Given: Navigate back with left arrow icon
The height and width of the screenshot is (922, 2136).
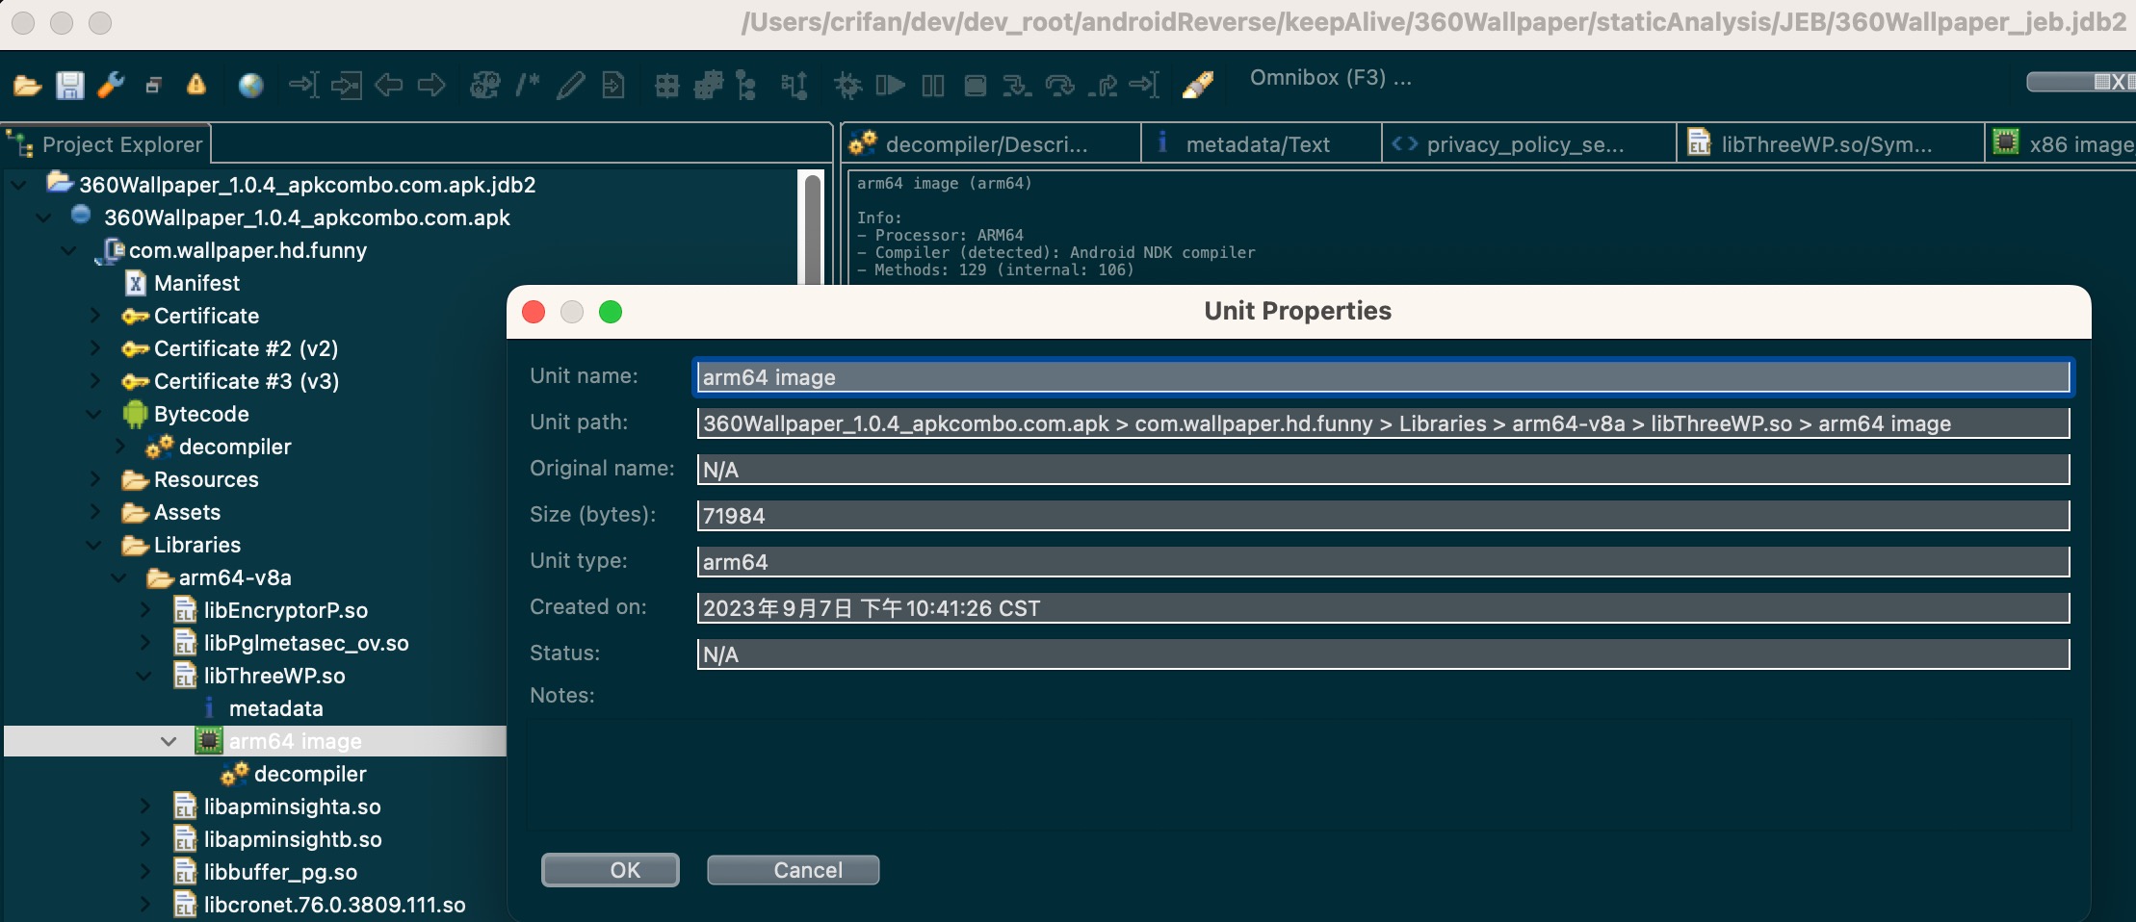Looking at the screenshot, I should coord(388,86).
